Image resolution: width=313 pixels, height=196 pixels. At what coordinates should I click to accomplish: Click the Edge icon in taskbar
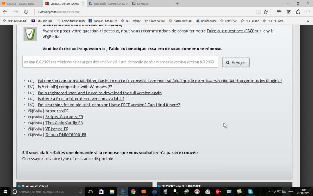122,192
